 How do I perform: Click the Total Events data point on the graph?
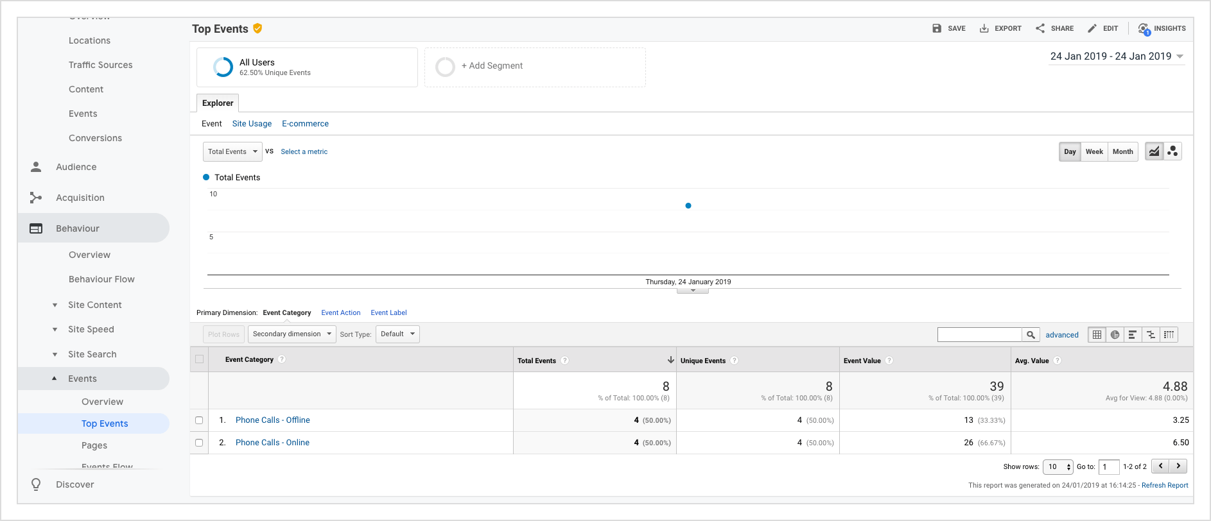pyautogui.click(x=688, y=206)
